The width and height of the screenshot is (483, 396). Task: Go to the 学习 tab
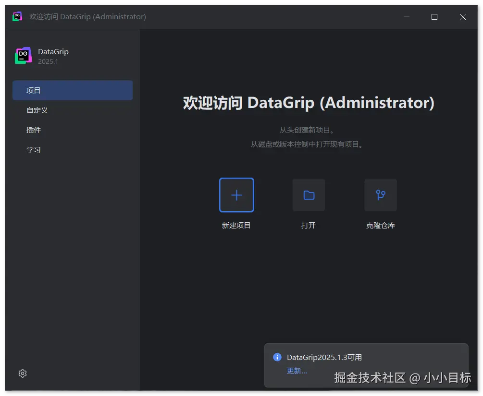(x=73, y=150)
